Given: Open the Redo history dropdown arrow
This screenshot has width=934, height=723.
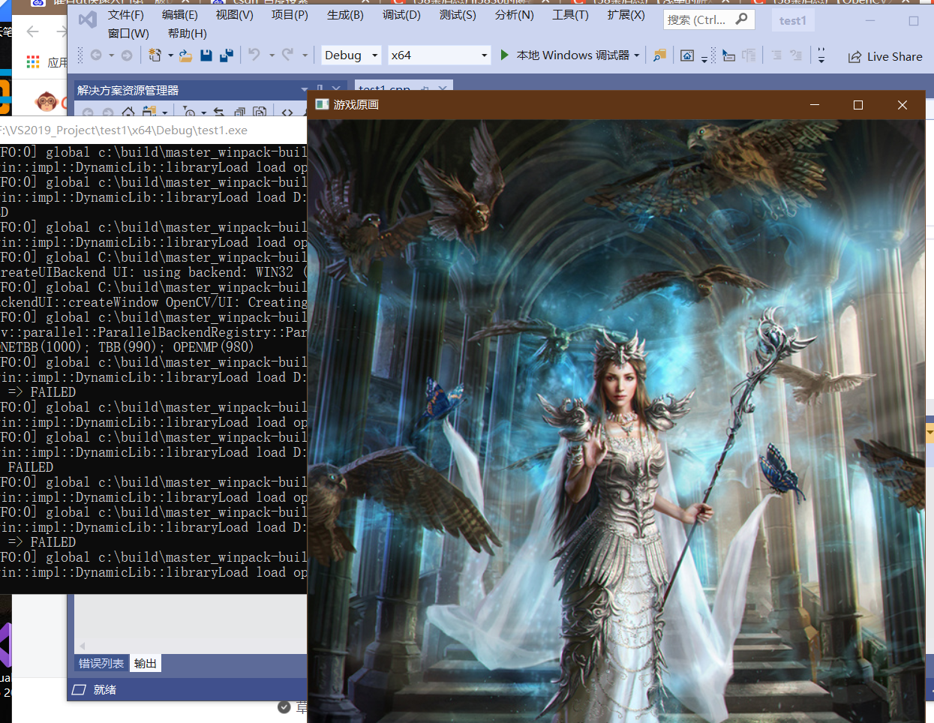Looking at the screenshot, I should (305, 55).
